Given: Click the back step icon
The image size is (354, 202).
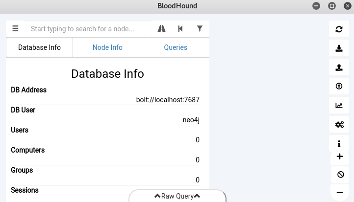Looking at the screenshot, I should pyautogui.click(x=180, y=29).
